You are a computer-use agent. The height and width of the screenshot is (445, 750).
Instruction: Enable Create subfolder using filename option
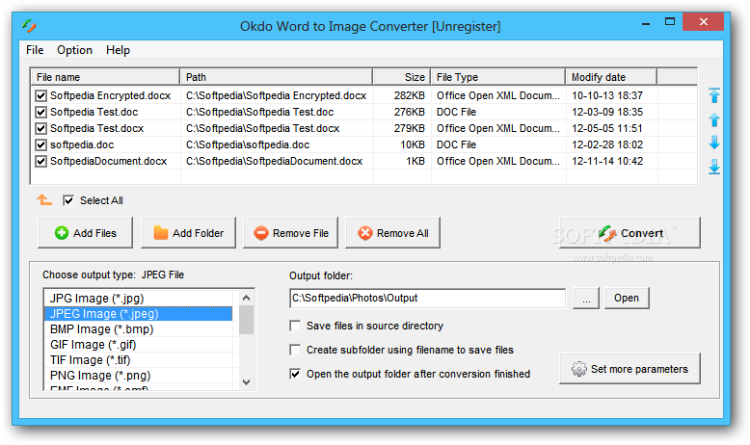click(295, 350)
